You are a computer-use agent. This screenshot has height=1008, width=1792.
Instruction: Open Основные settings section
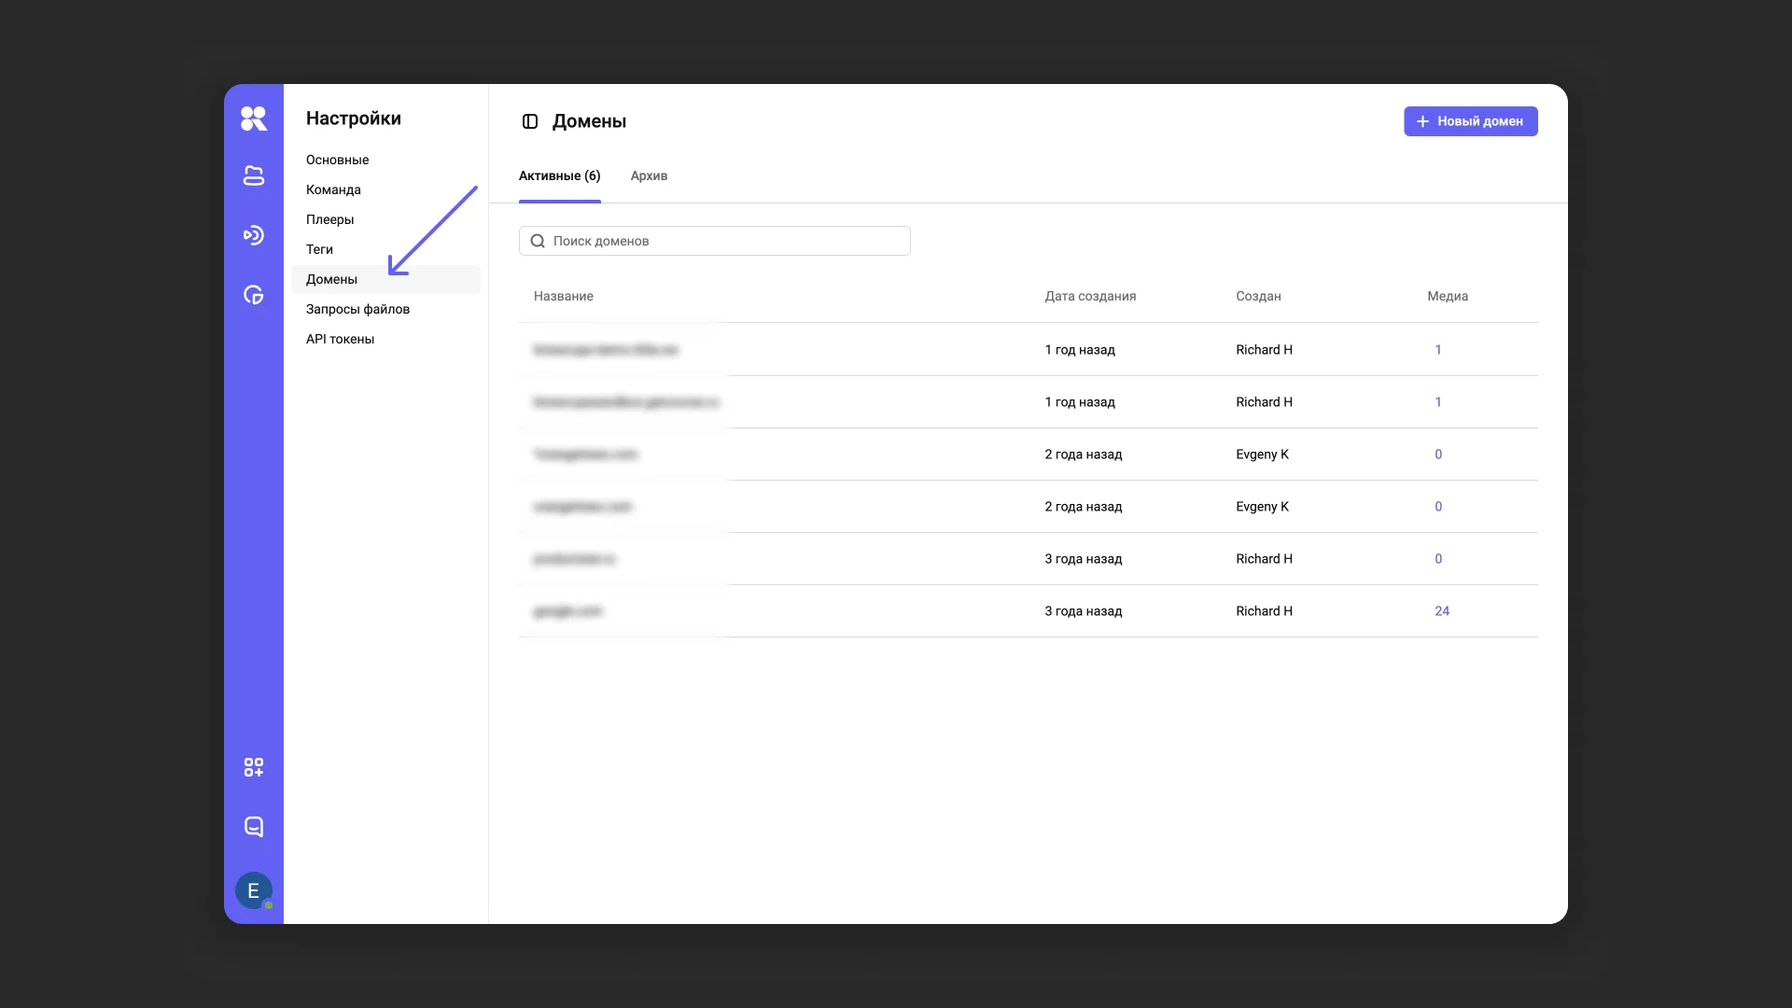click(337, 160)
